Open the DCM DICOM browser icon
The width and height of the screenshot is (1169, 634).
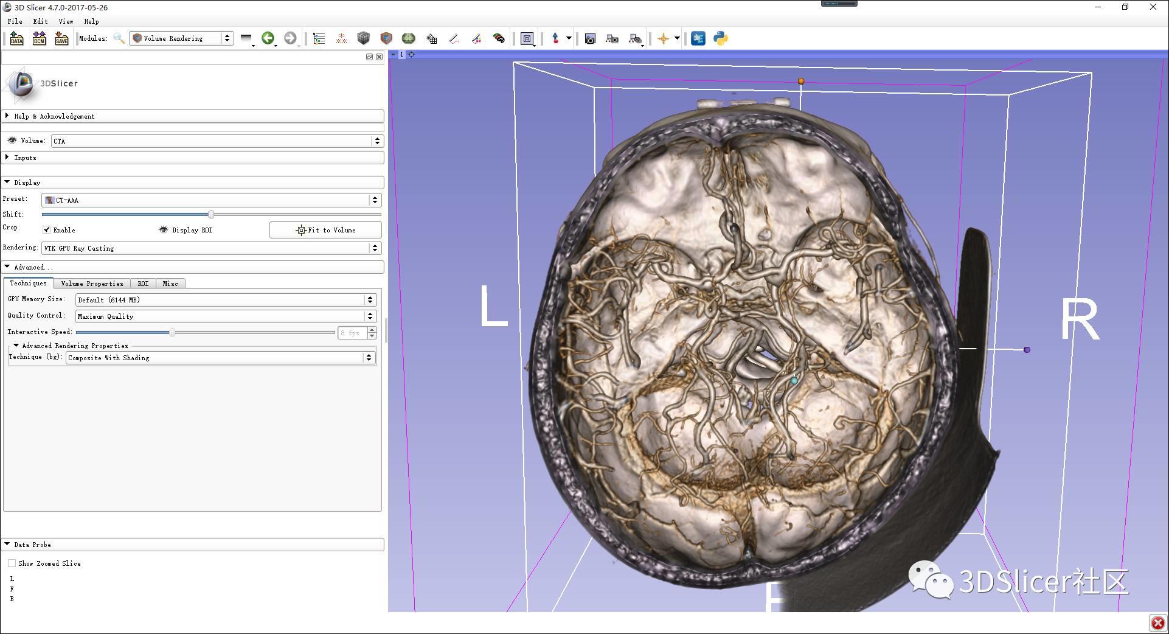coord(39,38)
